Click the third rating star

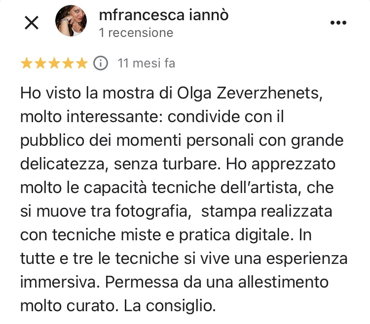(x=54, y=63)
